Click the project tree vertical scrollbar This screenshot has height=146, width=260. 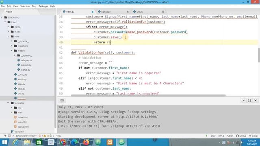55,71
